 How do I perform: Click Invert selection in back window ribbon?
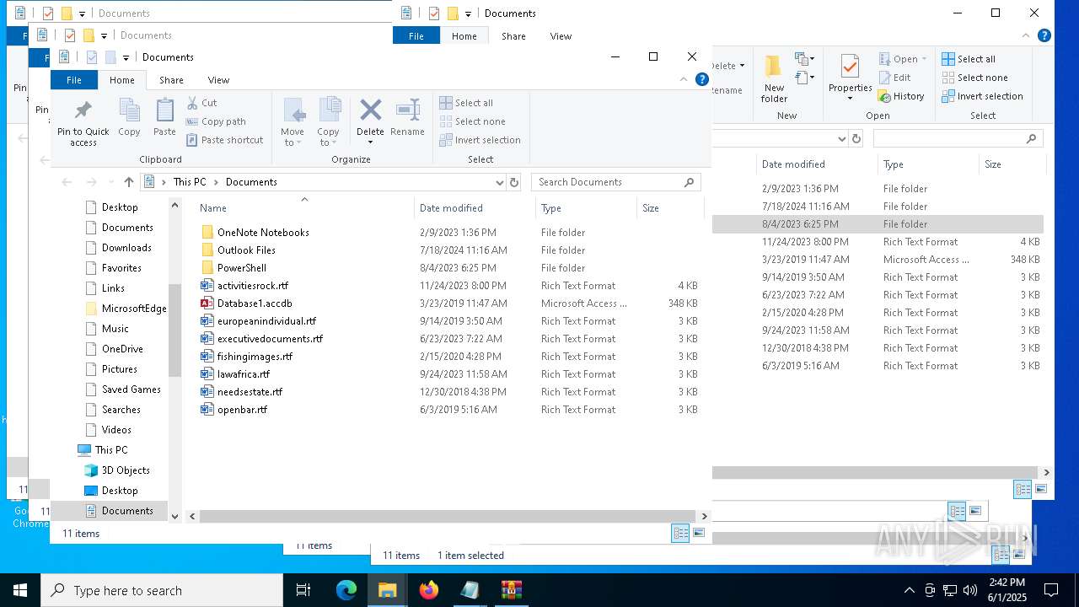(982, 96)
